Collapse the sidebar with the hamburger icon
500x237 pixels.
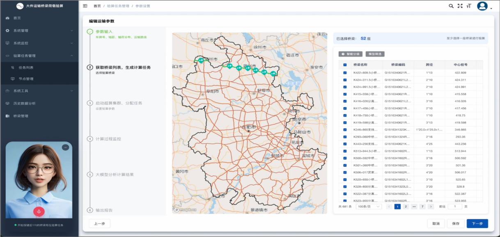tap(85, 6)
